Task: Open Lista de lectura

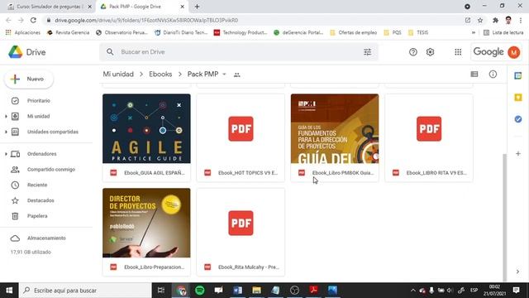Action: 503,33
